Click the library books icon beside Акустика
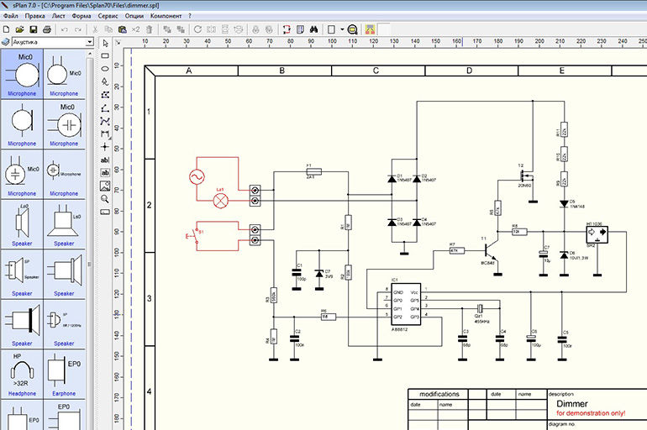 pyautogui.click(x=6, y=42)
